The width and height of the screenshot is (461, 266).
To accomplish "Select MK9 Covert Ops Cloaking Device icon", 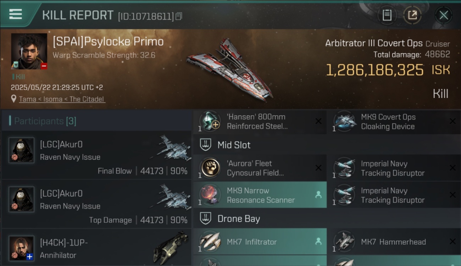I will pos(345,122).
